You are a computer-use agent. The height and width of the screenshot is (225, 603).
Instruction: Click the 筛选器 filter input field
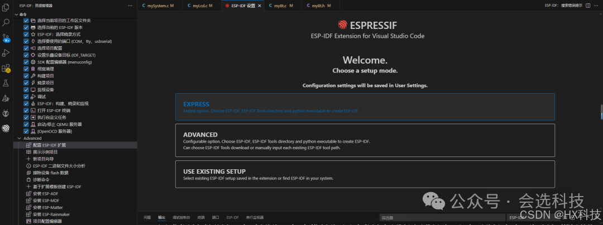pyautogui.click(x=442, y=217)
